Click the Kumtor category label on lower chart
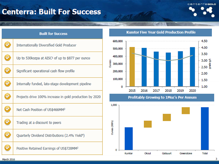The height and width of the screenshot is (164, 219). pyautogui.click(x=128, y=153)
